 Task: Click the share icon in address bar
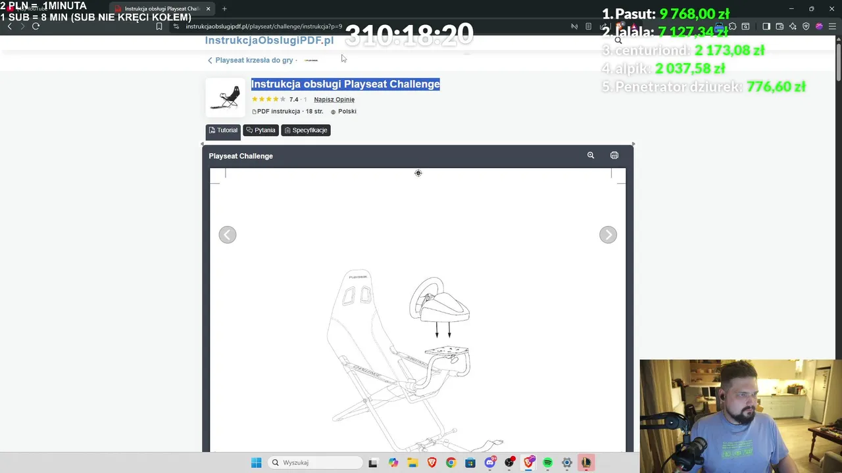click(x=603, y=26)
